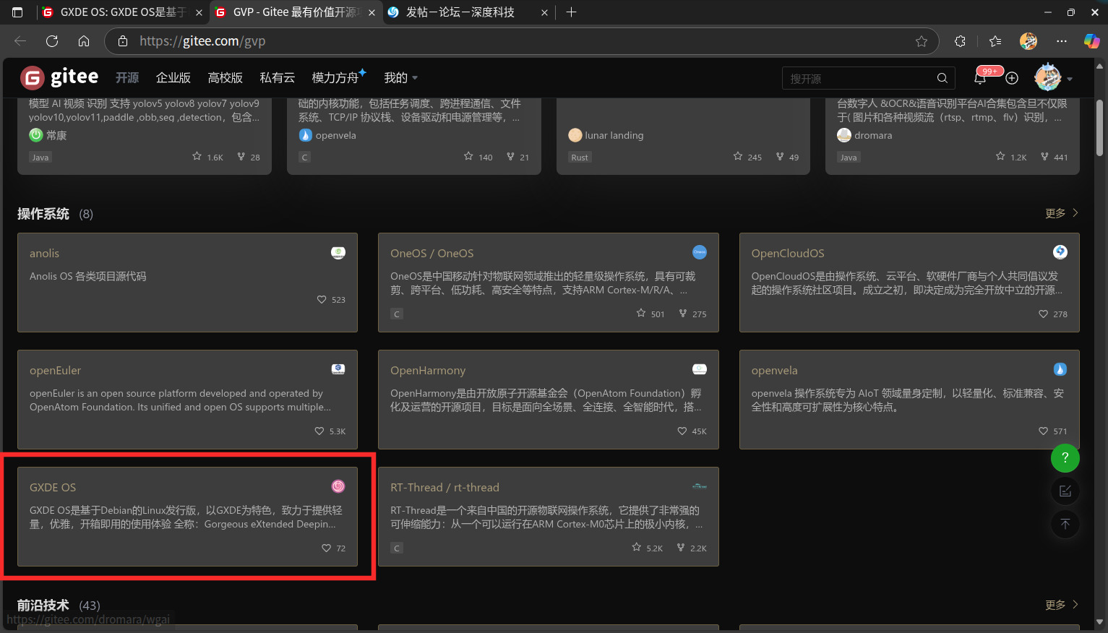Click the heart icon on OpenHarmony card
This screenshot has height=633, width=1108.
pos(682,431)
